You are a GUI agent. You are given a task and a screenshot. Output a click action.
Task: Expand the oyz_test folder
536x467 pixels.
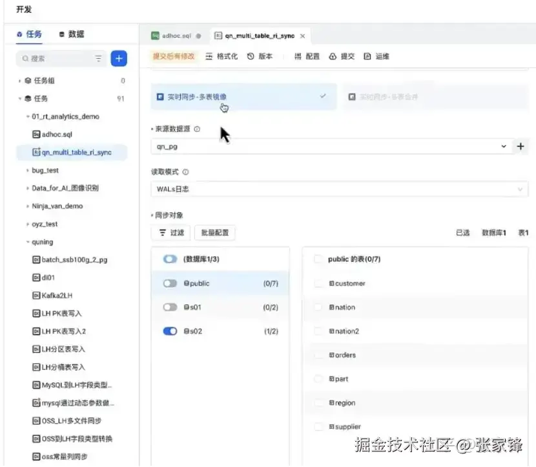(28, 224)
